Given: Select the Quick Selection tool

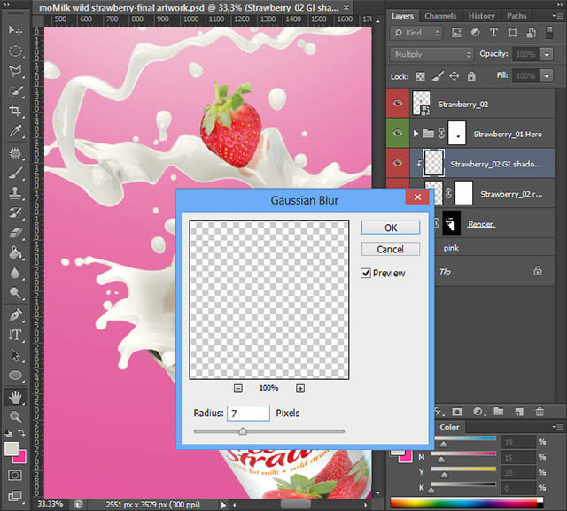Looking at the screenshot, I should tap(15, 90).
